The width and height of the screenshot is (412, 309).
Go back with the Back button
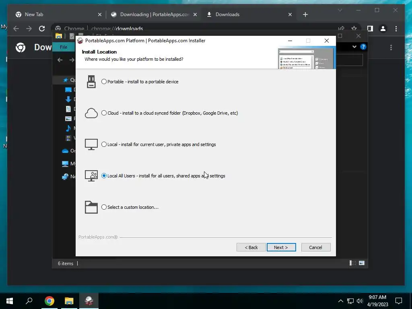tap(251, 247)
